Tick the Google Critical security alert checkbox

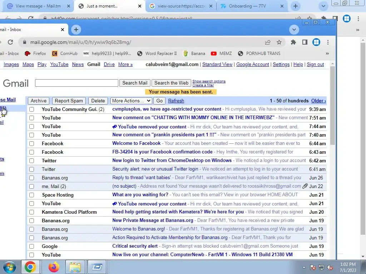32,246
